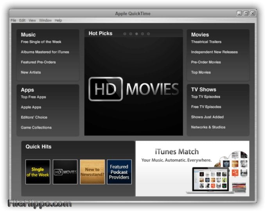Image resolution: width=266 pixels, height=212 pixels.
Task: Click the Apps section heading
Action: pos(27,90)
